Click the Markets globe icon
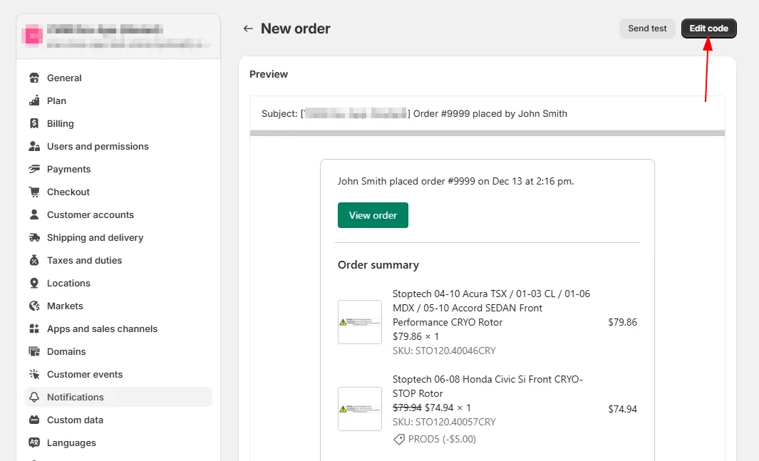Viewport: 759px width, 461px height. [x=34, y=306]
